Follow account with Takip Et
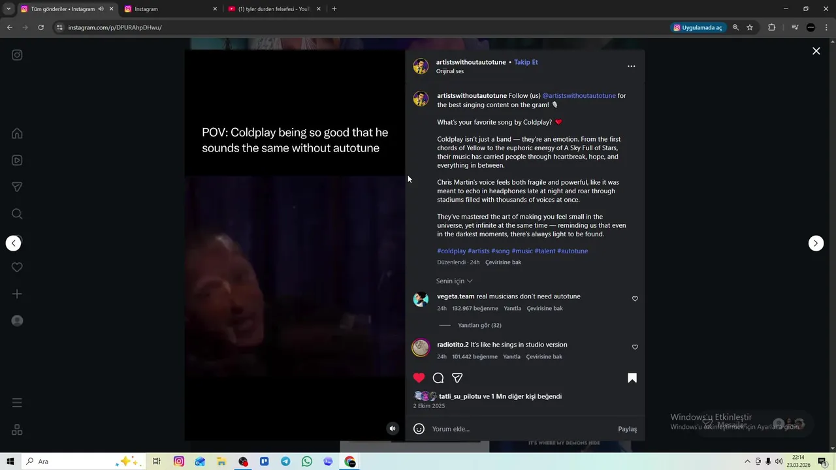This screenshot has height=470, width=836. click(x=526, y=62)
